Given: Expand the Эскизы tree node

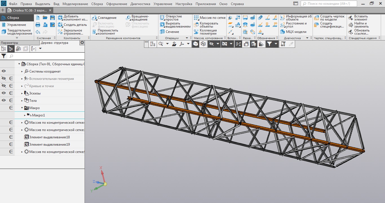Looking at the screenshot, I should point(22,93).
